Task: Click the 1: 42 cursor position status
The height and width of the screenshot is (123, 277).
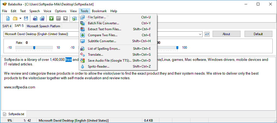Action: (27, 121)
